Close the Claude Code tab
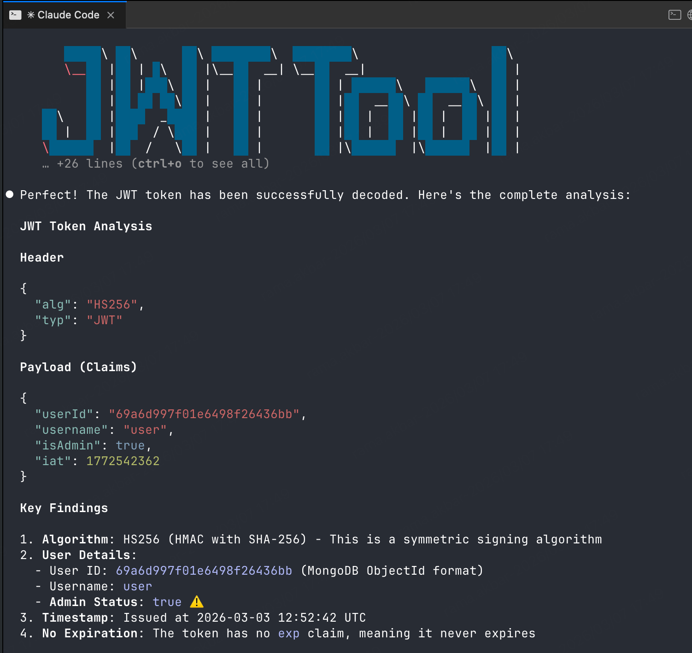The image size is (692, 653). (x=111, y=15)
